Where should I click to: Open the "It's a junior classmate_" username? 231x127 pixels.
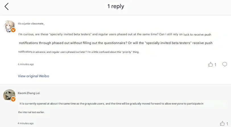point(31,24)
